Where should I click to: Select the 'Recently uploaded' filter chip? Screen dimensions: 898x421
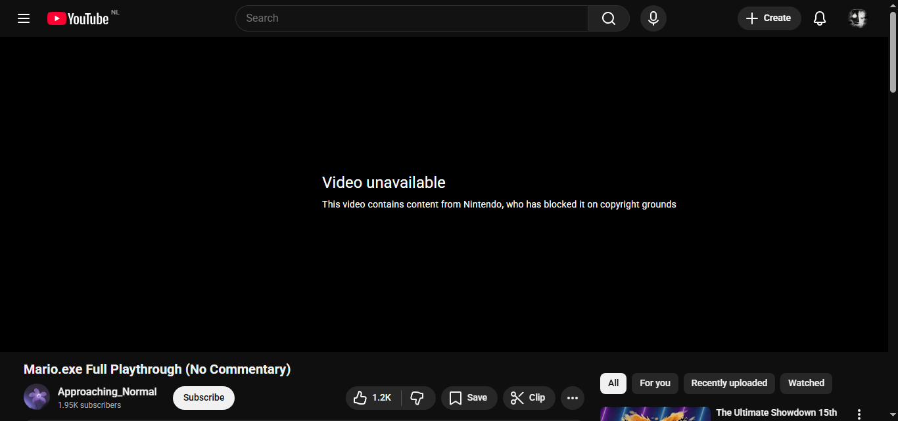click(729, 384)
